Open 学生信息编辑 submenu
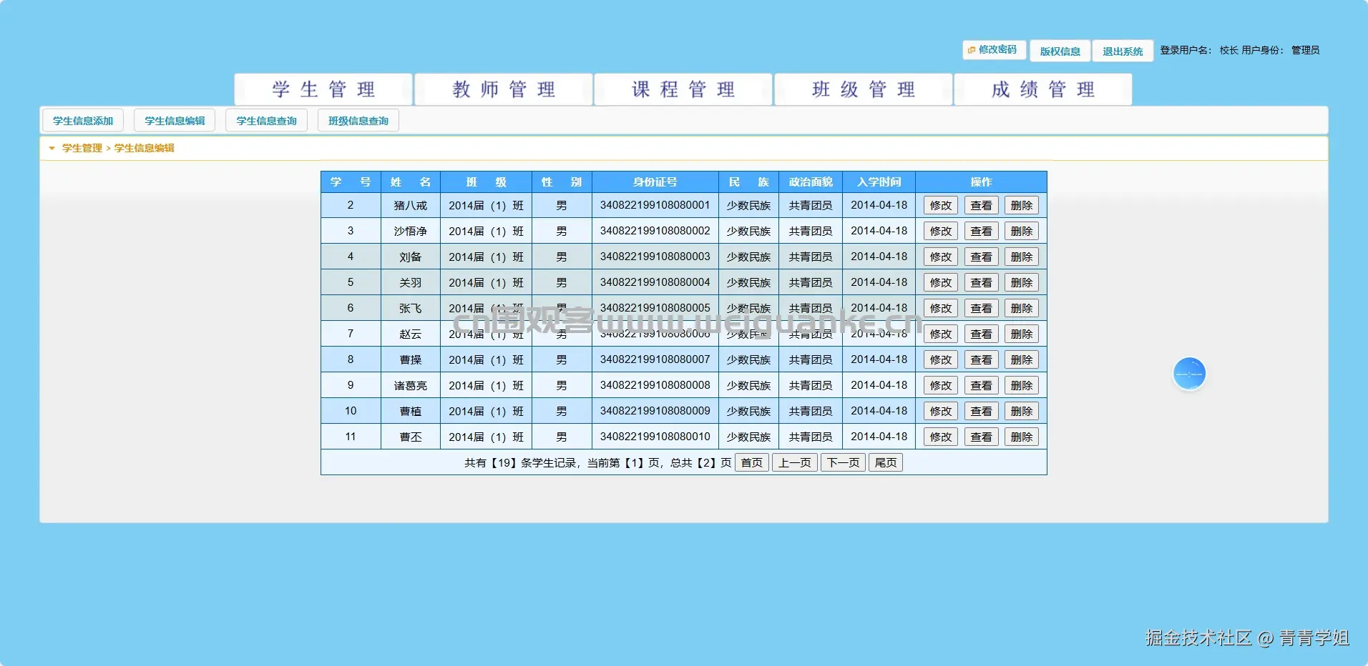 (175, 121)
